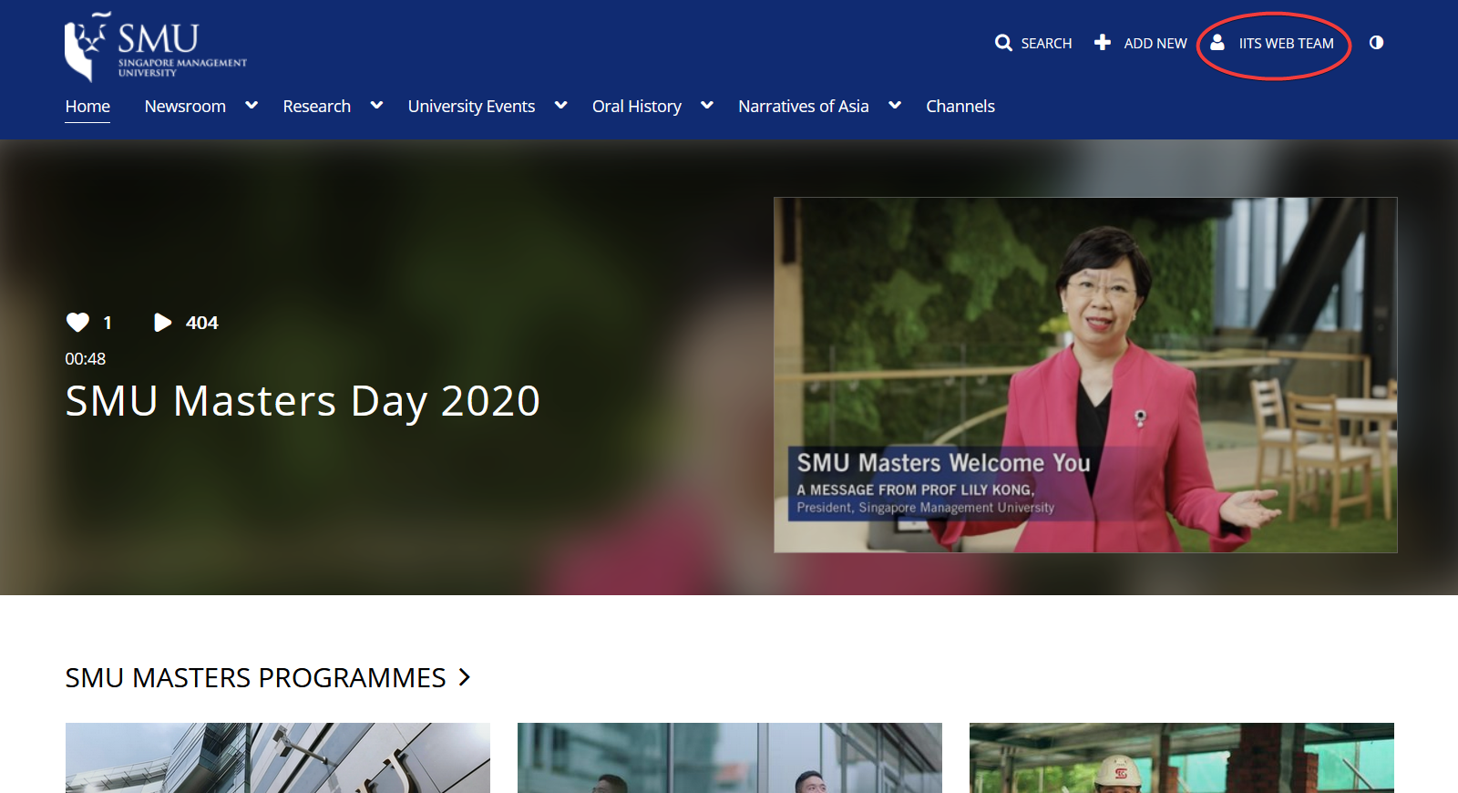Open the SMU Masters Day 2020 title

303,401
